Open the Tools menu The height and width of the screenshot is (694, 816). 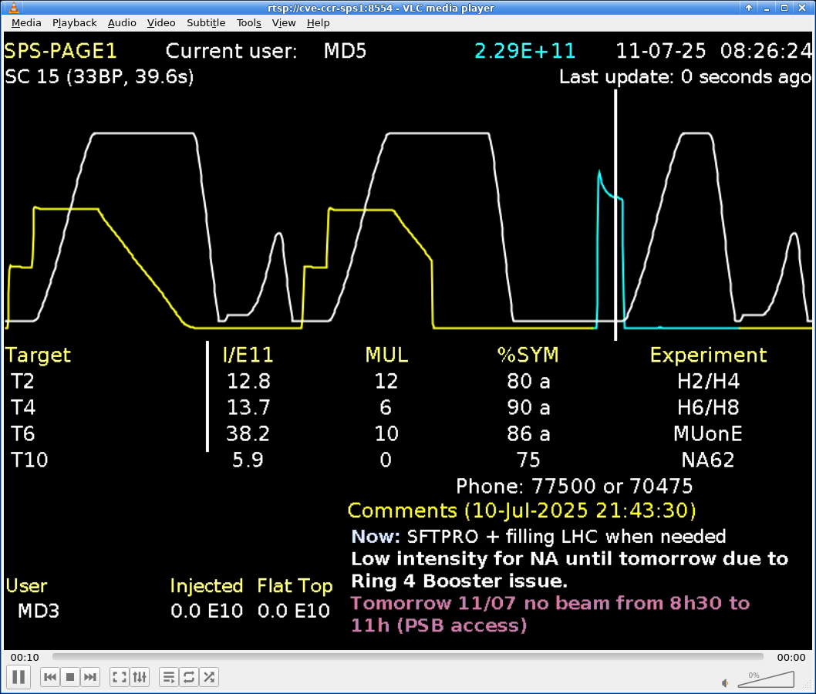coord(248,23)
